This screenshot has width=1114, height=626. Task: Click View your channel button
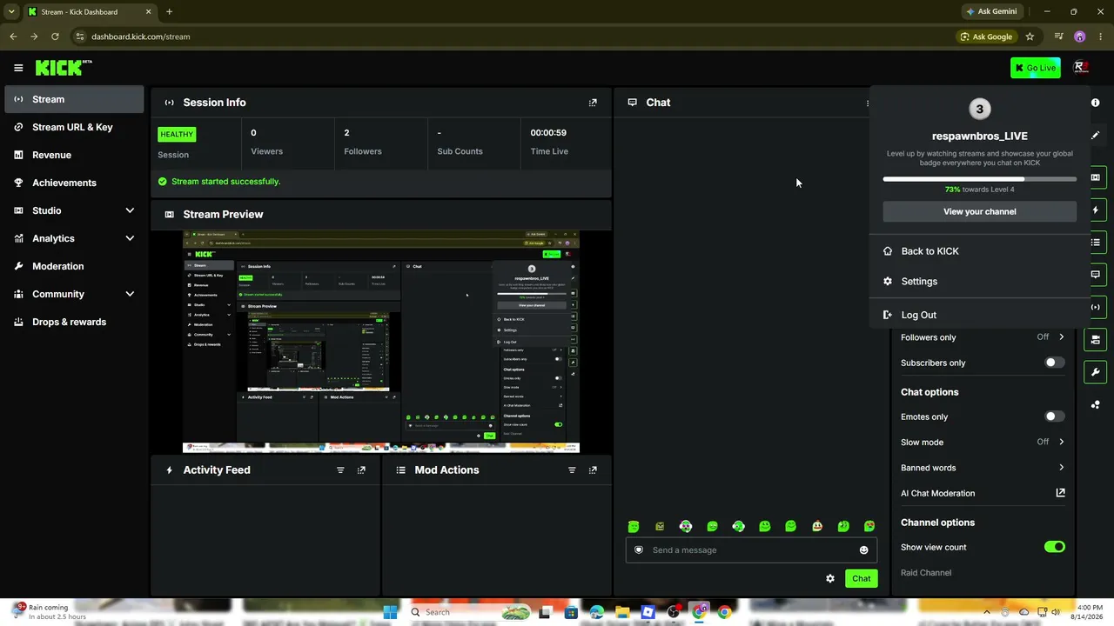(x=980, y=211)
